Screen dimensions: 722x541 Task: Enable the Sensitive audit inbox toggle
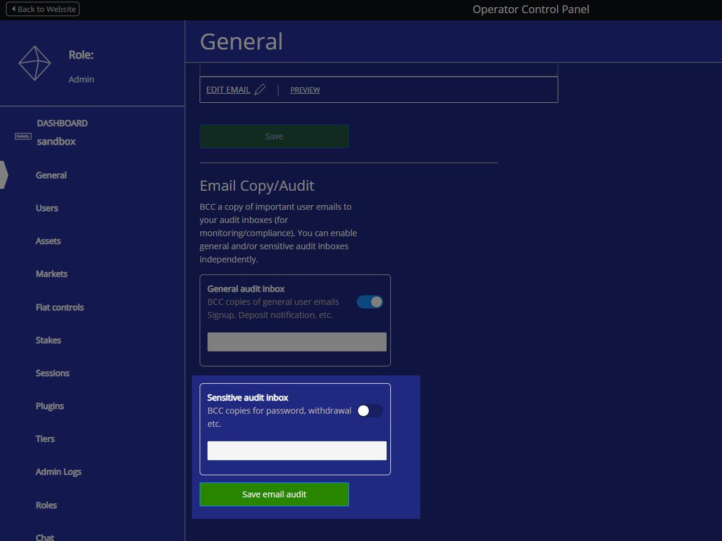click(x=370, y=411)
